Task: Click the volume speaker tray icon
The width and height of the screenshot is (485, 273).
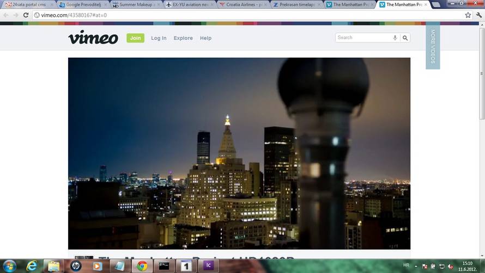Action: (451, 266)
